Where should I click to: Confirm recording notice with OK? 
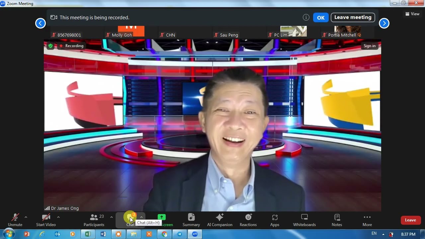(321, 18)
